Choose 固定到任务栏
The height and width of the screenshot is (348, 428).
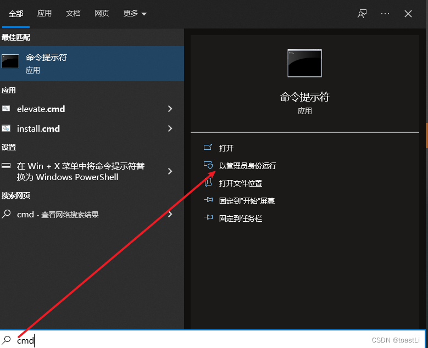(x=241, y=218)
